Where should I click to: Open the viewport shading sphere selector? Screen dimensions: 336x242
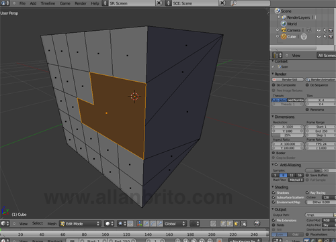(x=110, y=224)
